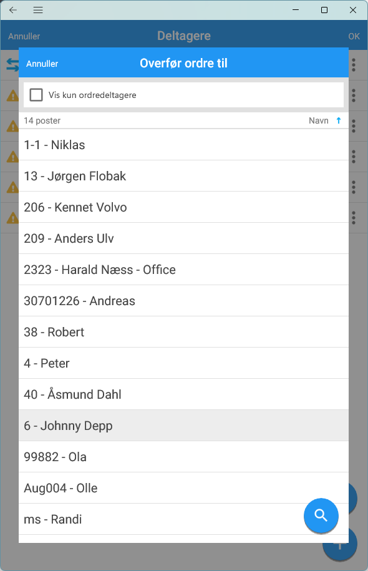Select 1-1 - Niklas
The height and width of the screenshot is (571, 368).
tap(183, 145)
